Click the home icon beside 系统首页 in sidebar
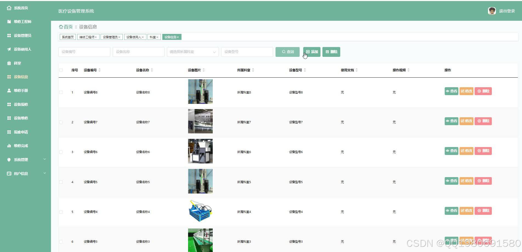Viewport: 522px width, 252px height. 9,8
